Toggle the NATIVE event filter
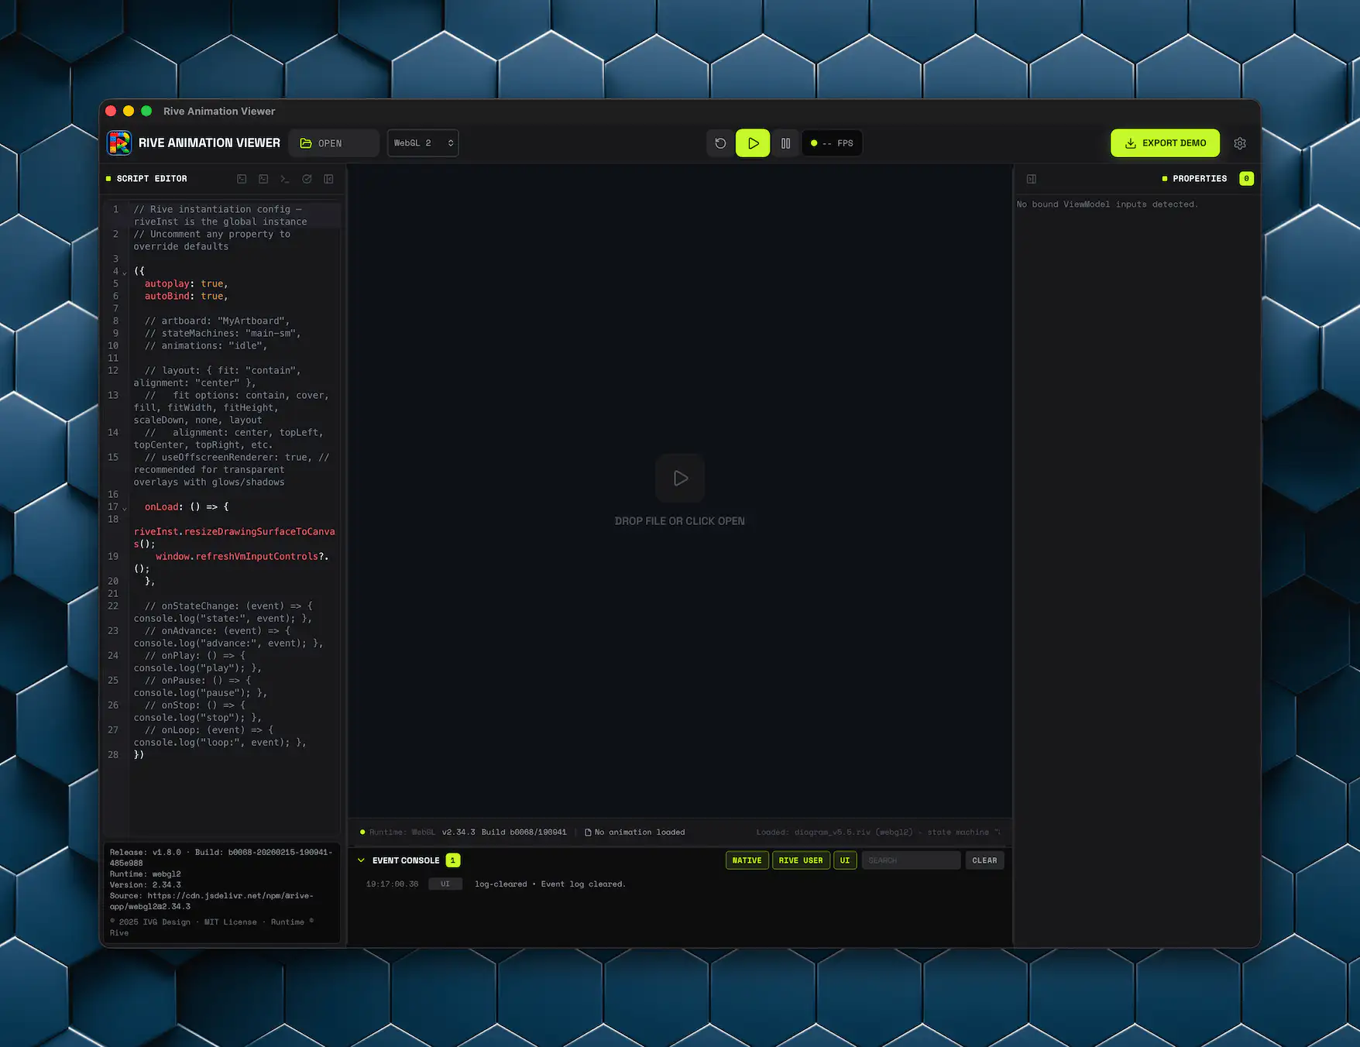Image resolution: width=1360 pixels, height=1047 pixels. click(x=747, y=860)
